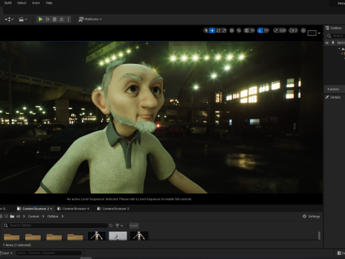Open the Build menu

(8, 3)
